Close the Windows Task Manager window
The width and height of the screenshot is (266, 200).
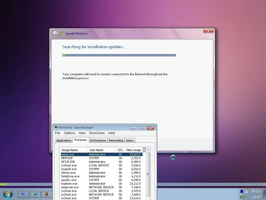pyautogui.click(x=151, y=128)
